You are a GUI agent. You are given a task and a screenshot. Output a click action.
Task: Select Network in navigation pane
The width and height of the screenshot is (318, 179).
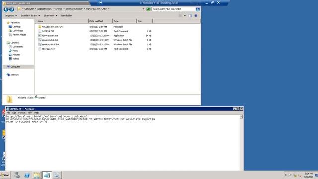[x=14, y=75]
